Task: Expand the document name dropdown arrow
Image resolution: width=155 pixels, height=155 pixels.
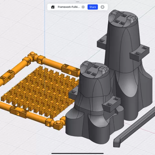Action: pyautogui.click(x=83, y=7)
